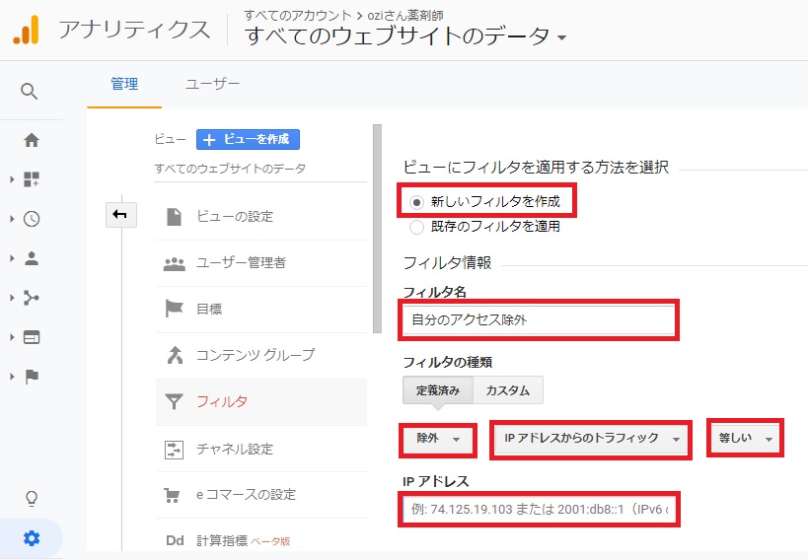This screenshot has height=560, width=808.
Task: Switch filter type to カスタム
Action: 507,390
